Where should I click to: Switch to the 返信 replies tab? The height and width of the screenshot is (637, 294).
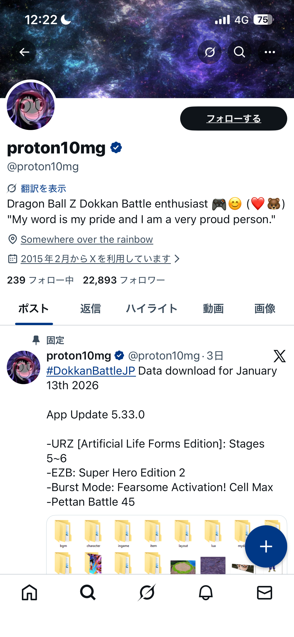click(x=90, y=309)
